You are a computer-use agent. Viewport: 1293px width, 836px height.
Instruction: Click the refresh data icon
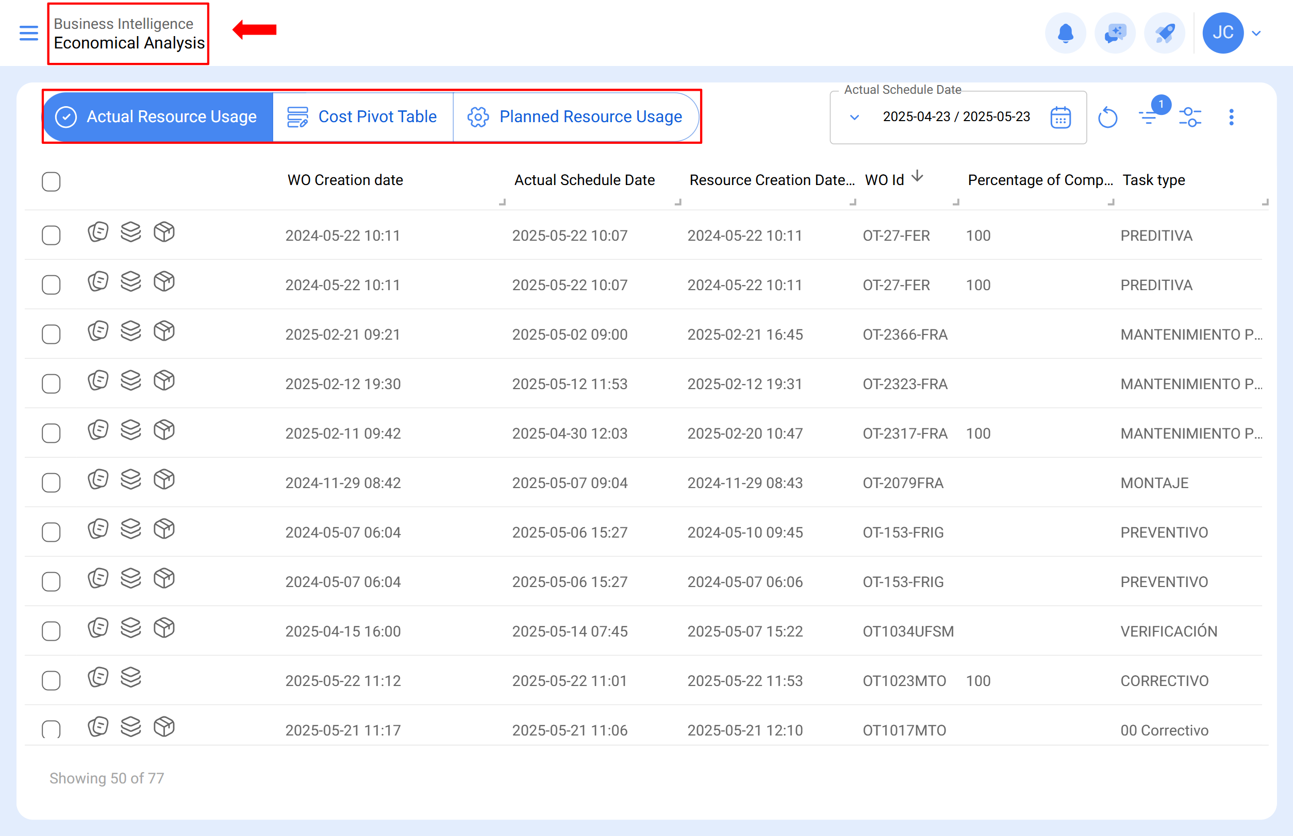coord(1107,118)
